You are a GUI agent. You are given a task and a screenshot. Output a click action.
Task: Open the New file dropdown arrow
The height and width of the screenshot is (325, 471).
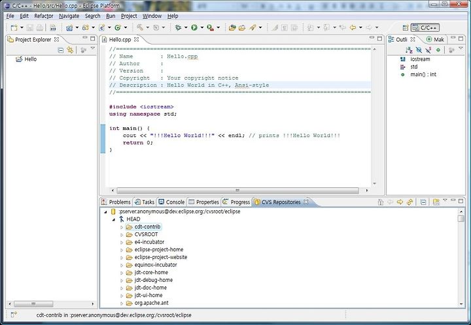click(22, 27)
